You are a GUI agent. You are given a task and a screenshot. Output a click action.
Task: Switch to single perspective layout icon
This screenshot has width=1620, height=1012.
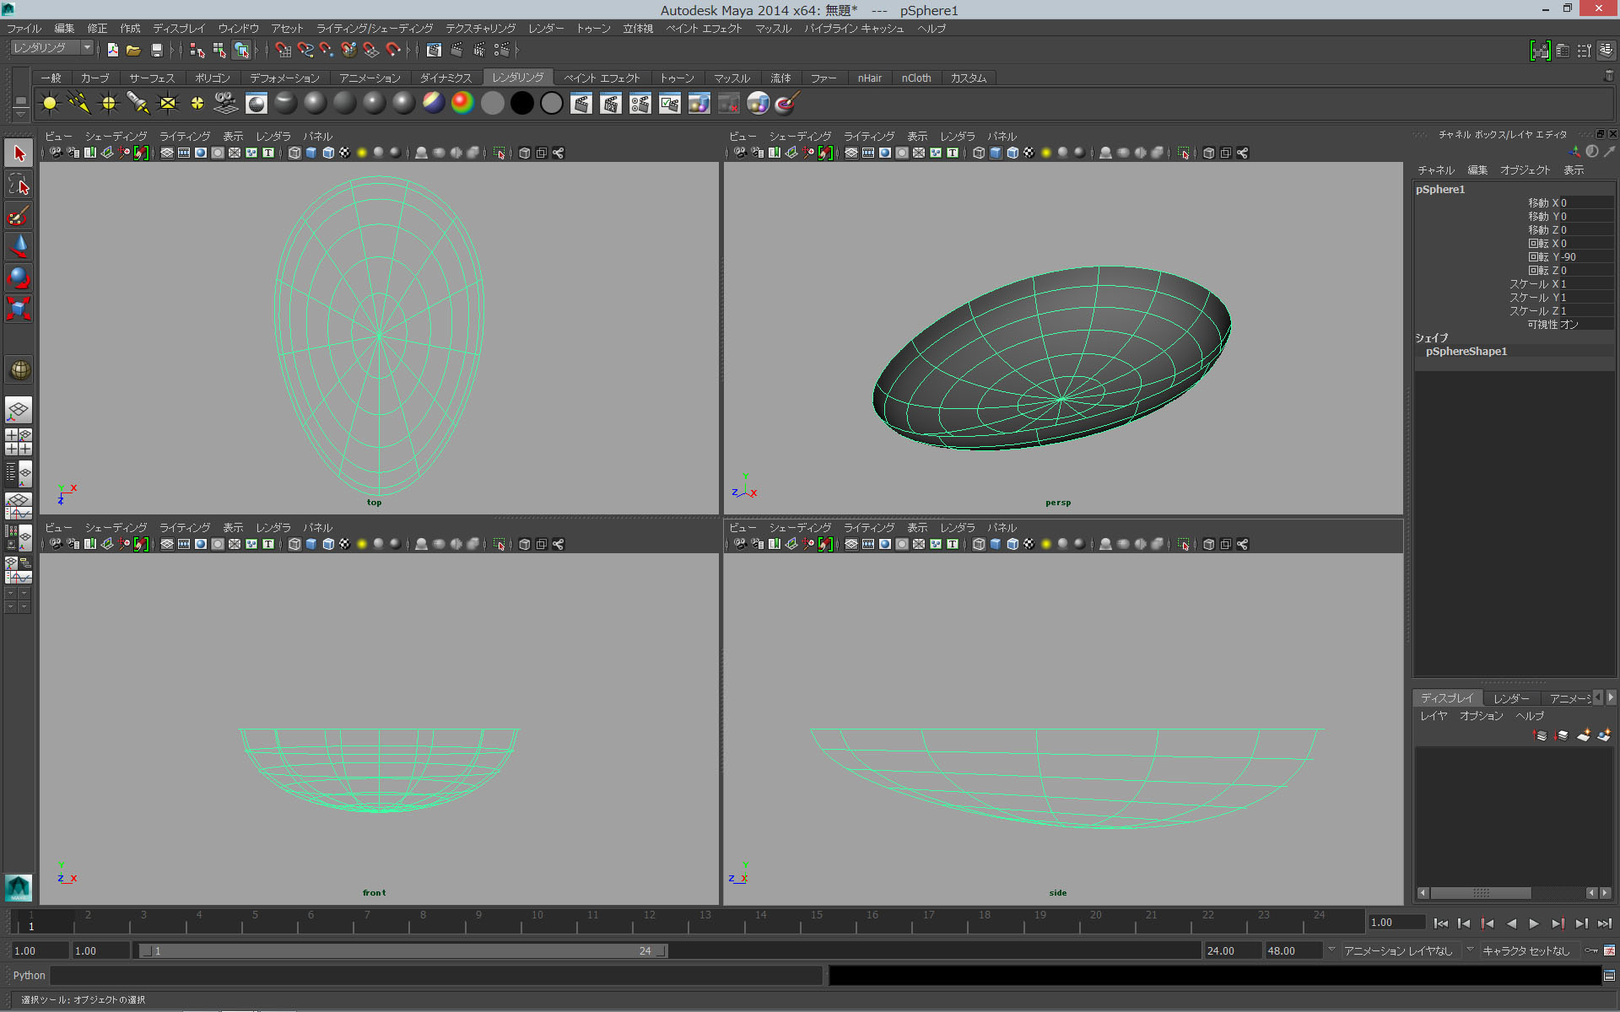pos(19,411)
